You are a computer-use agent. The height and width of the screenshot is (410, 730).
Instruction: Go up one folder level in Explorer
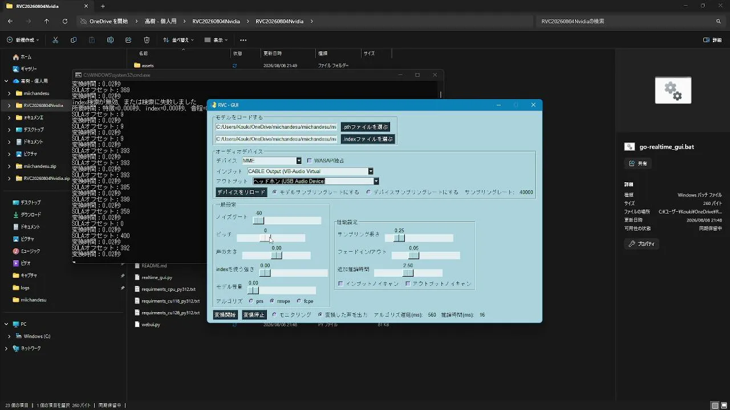pyautogui.click(x=47, y=21)
